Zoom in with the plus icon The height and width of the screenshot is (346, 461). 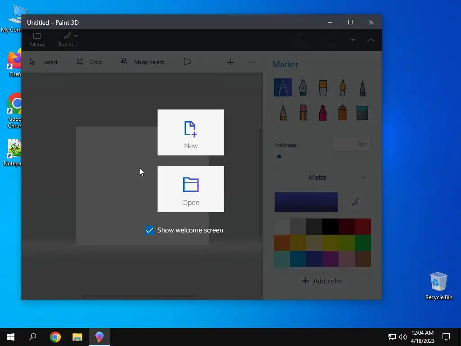tap(230, 62)
